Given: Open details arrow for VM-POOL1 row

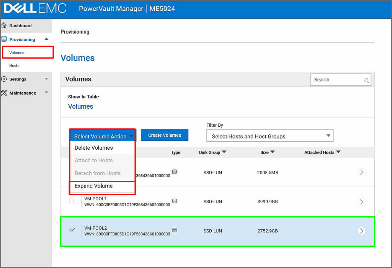Looking at the screenshot, I should click(x=361, y=202).
